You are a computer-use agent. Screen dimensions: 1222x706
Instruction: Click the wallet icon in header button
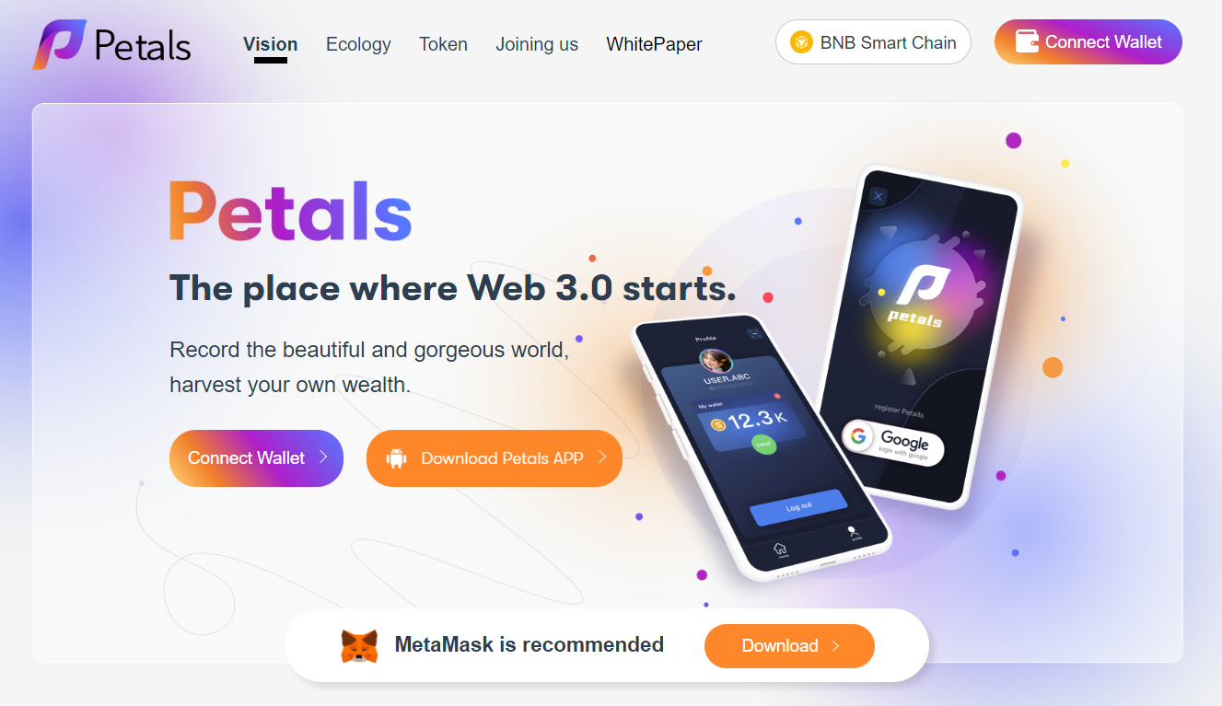pos(1027,41)
